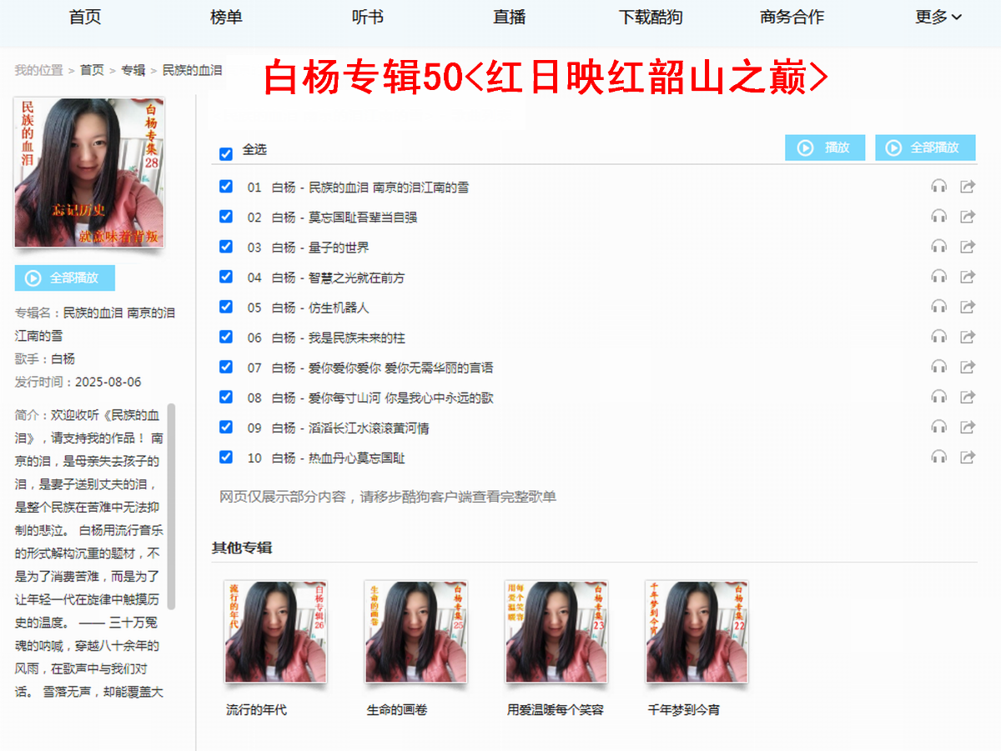This screenshot has width=1001, height=751.
Task: Open the 商务合作 navigation tab
Action: (x=792, y=17)
